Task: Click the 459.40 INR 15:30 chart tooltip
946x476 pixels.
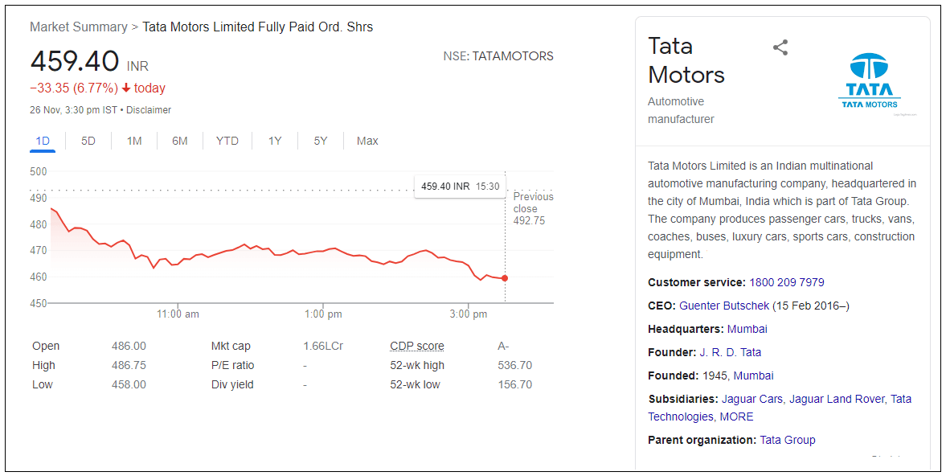Action: tap(461, 187)
